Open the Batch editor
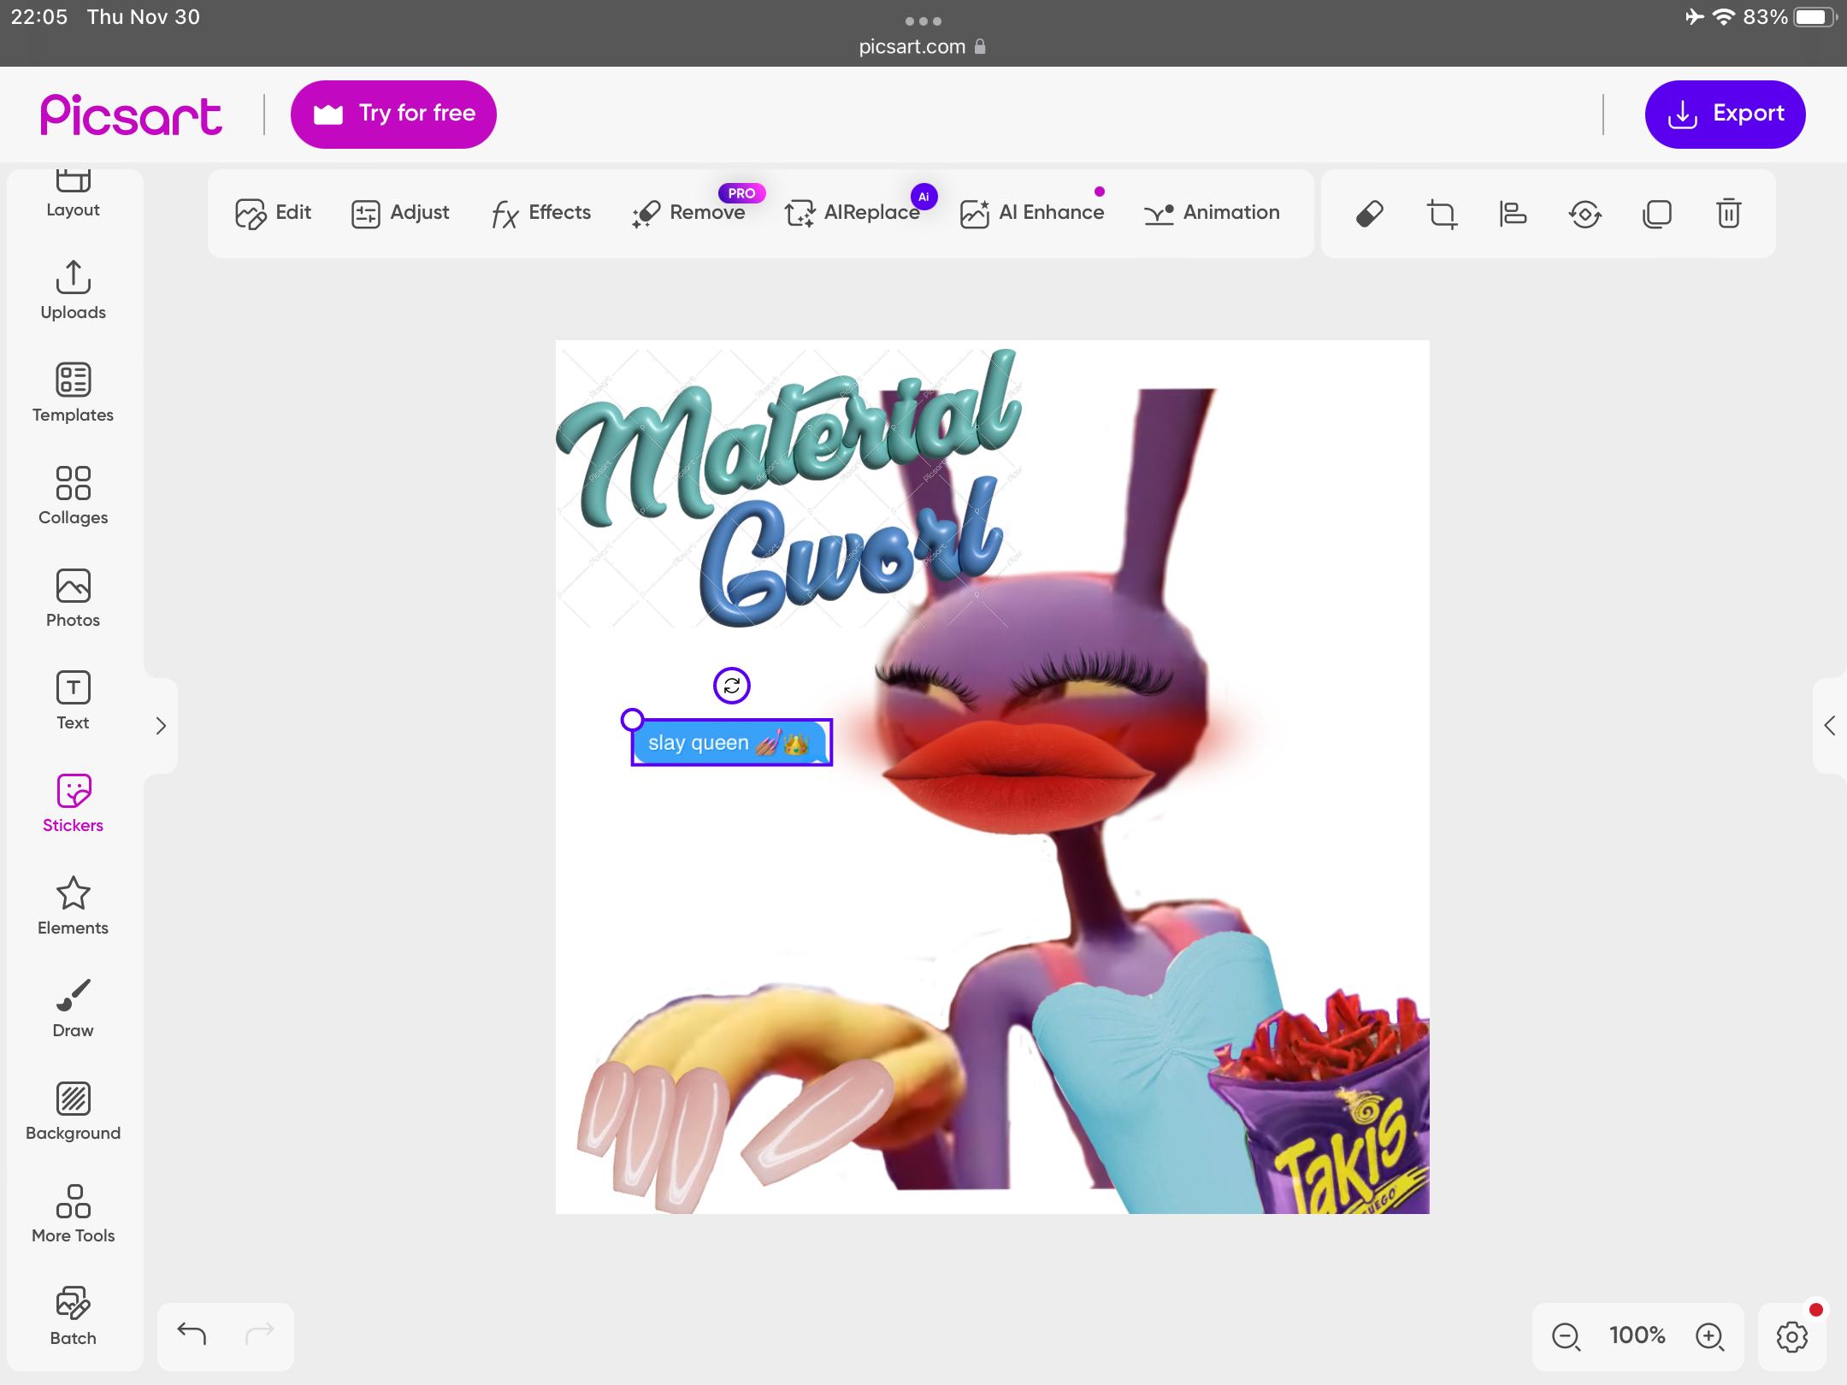 coord(73,1317)
